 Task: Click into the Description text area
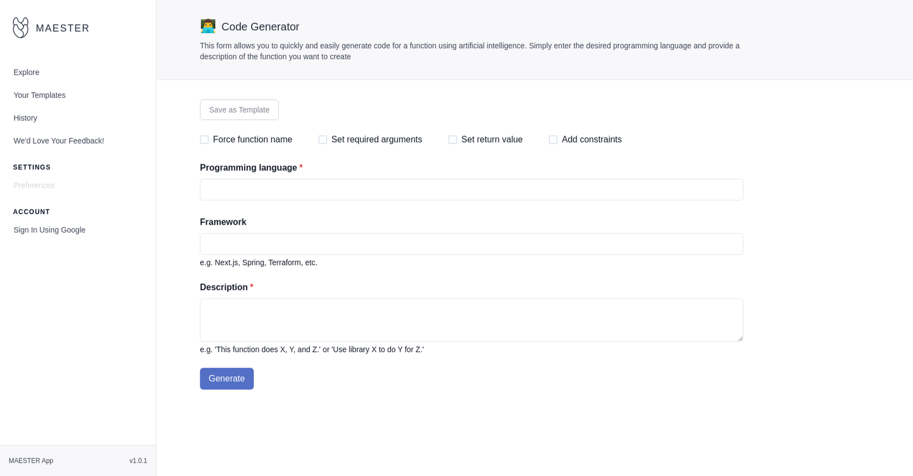coord(471,320)
